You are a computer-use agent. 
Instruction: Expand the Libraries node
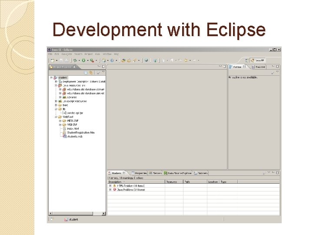(60, 97)
